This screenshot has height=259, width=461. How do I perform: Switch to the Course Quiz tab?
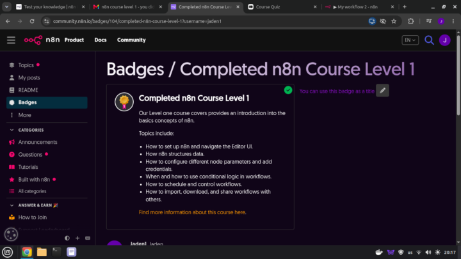pos(282,7)
